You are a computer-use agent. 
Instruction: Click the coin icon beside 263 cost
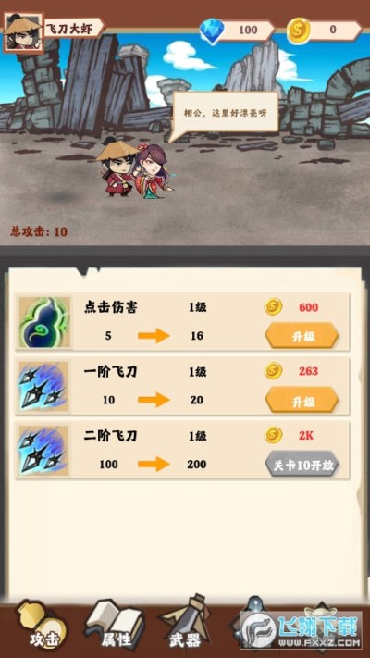(x=273, y=371)
